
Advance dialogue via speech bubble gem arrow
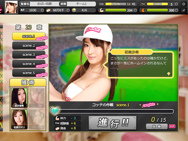(169, 74)
